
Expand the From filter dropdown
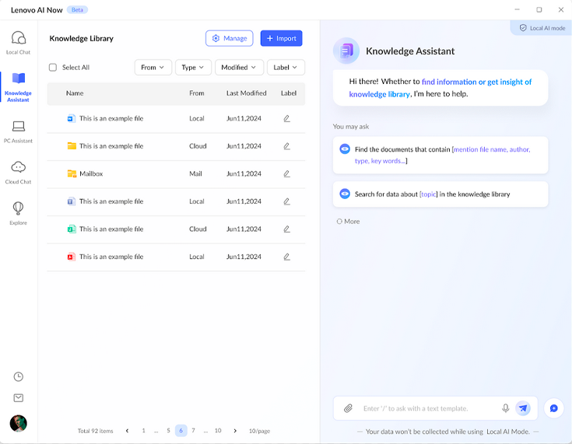click(x=153, y=68)
